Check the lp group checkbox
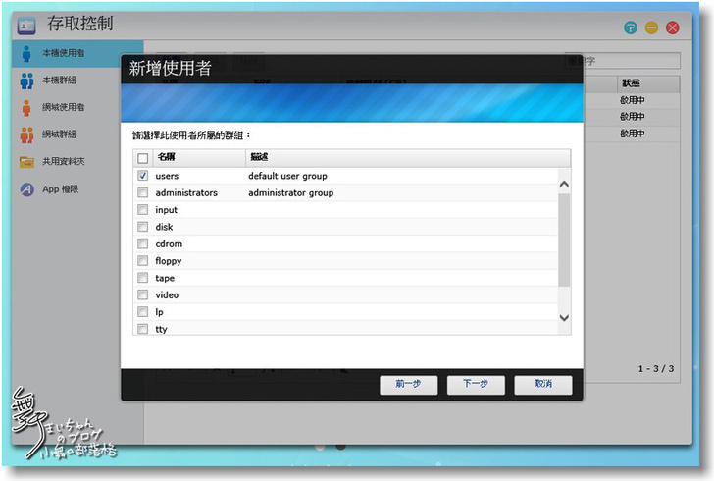 [142, 311]
